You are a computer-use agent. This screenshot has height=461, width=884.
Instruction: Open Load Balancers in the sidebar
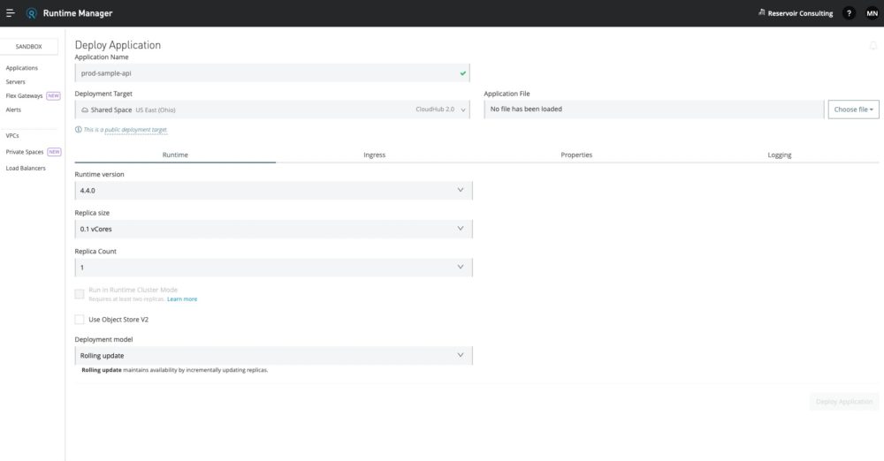(x=26, y=169)
